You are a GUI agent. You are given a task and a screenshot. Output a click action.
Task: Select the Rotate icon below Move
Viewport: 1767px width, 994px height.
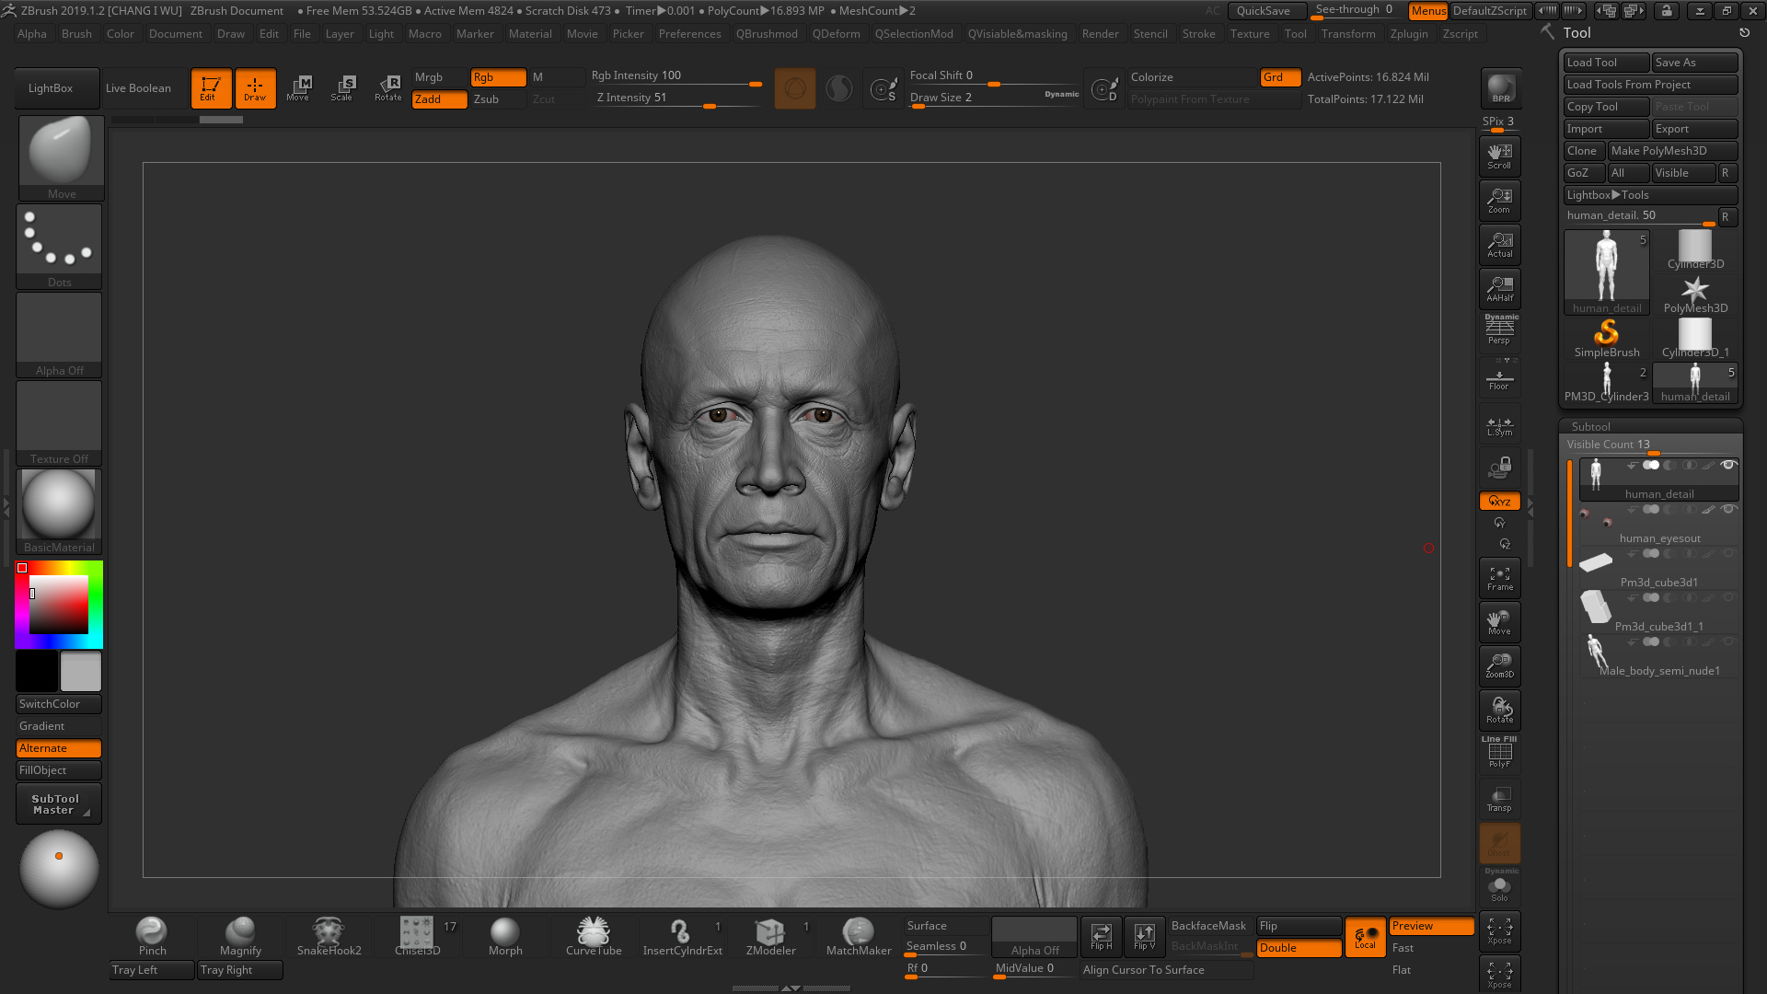tap(1499, 710)
